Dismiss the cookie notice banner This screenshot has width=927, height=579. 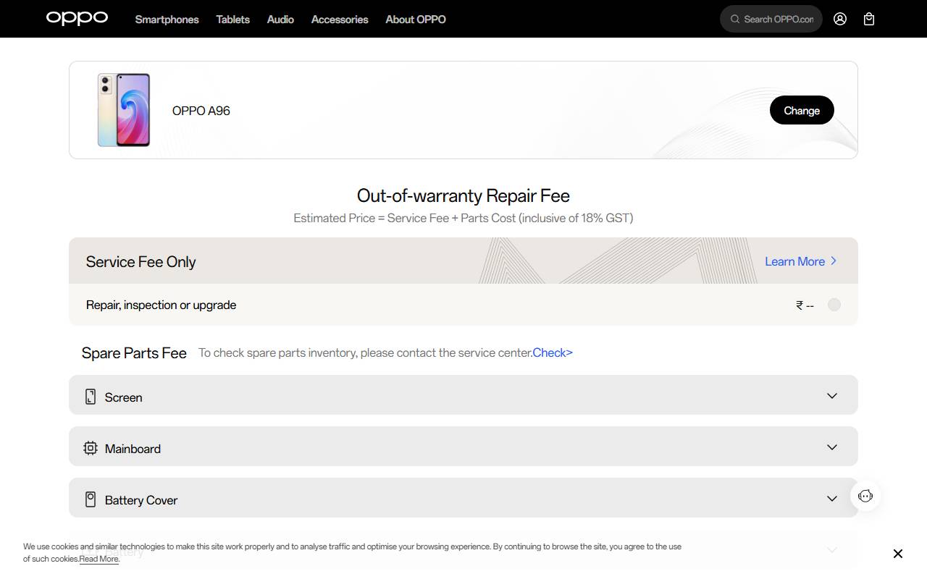(x=897, y=554)
